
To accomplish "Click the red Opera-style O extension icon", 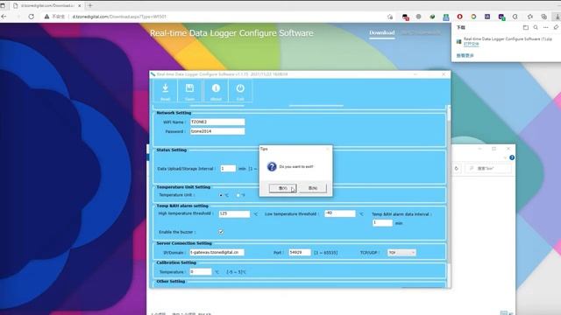I will (459, 17).
